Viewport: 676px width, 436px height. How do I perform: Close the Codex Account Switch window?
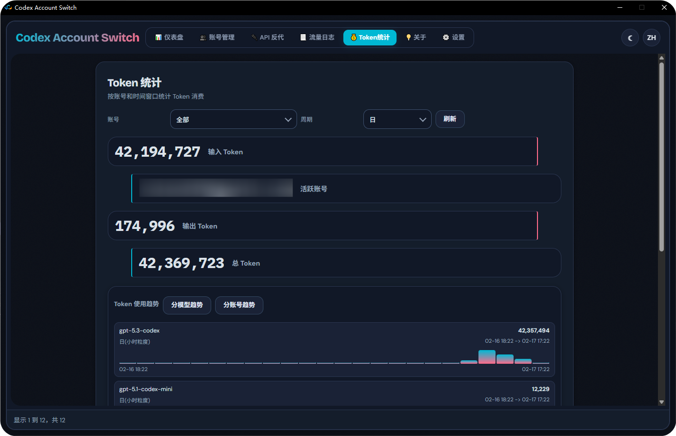pos(664,7)
